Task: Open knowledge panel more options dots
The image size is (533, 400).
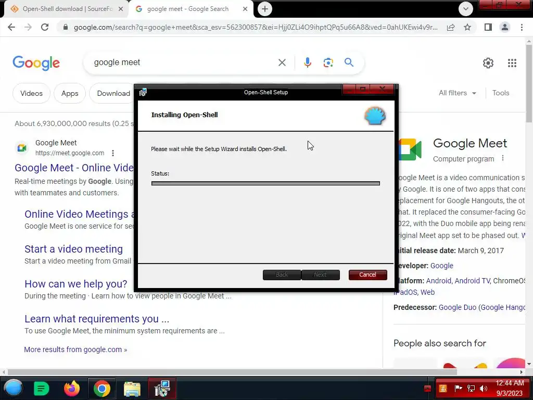Action: click(502, 158)
